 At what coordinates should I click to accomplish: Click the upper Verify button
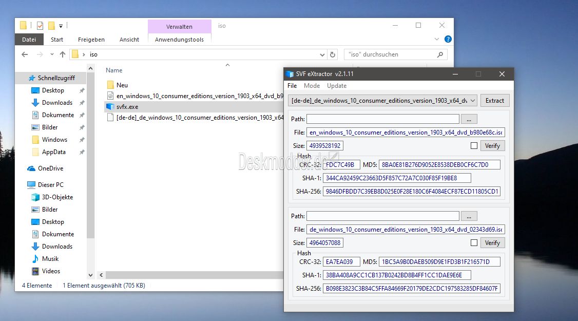492,146
